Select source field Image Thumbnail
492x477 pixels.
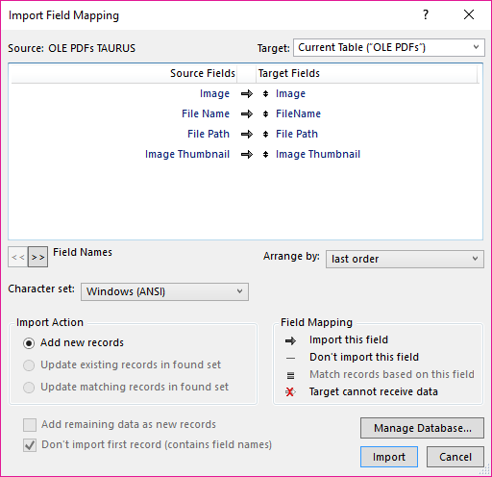(187, 154)
